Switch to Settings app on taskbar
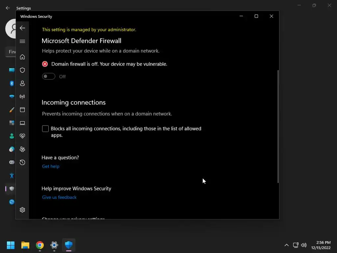337x253 pixels. tap(54, 245)
